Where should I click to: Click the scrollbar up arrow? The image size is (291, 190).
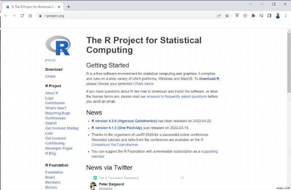pos(289,31)
